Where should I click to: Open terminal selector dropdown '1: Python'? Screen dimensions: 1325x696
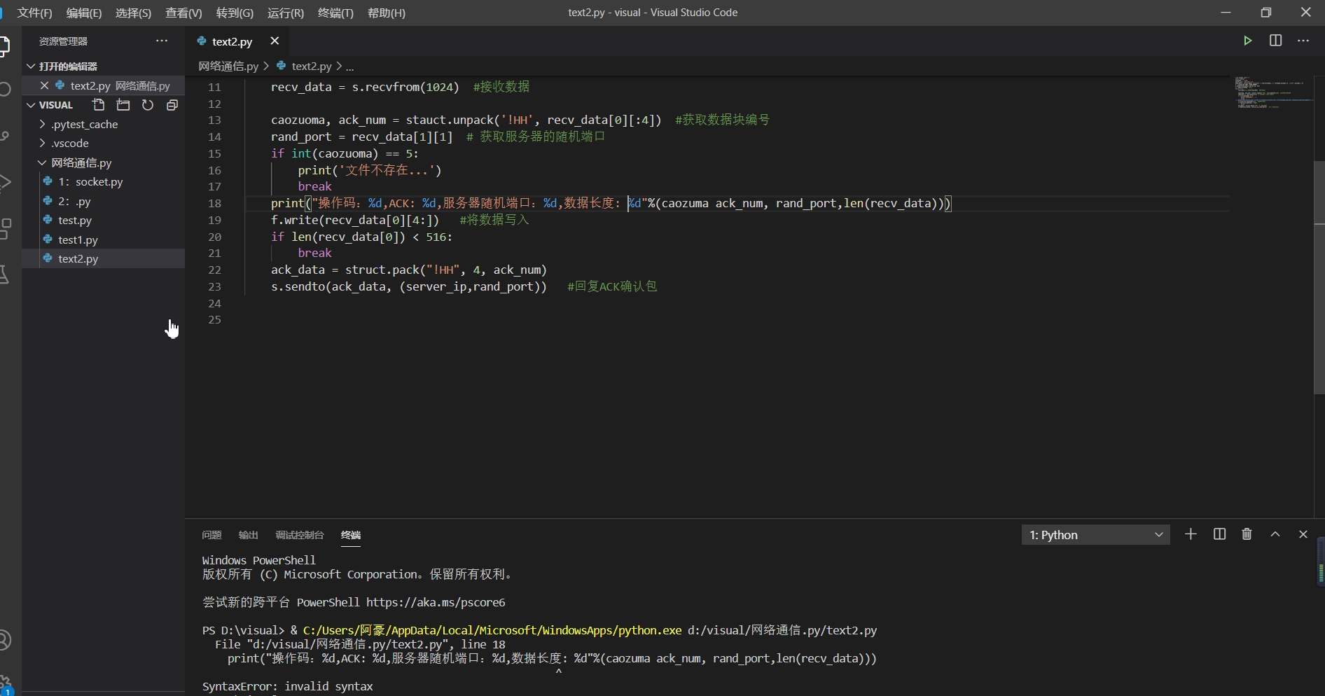1095,535
